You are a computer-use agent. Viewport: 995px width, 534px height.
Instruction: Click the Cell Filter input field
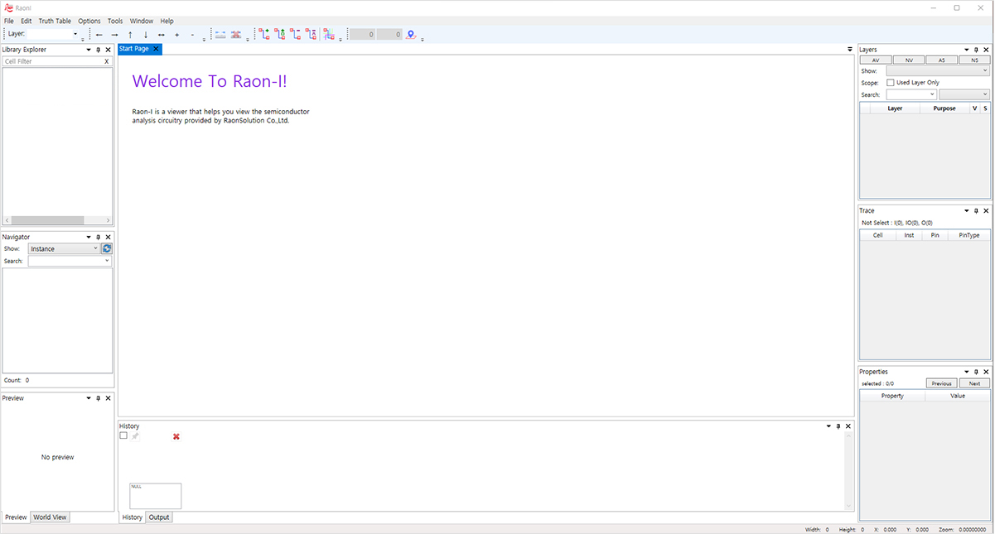point(52,61)
